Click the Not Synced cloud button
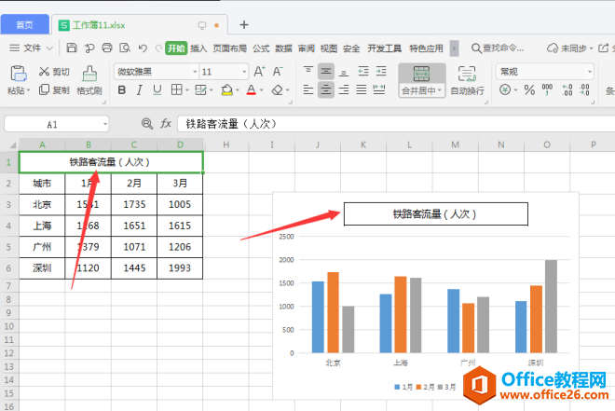Image resolution: width=615 pixels, height=411 pixels. coord(570,48)
